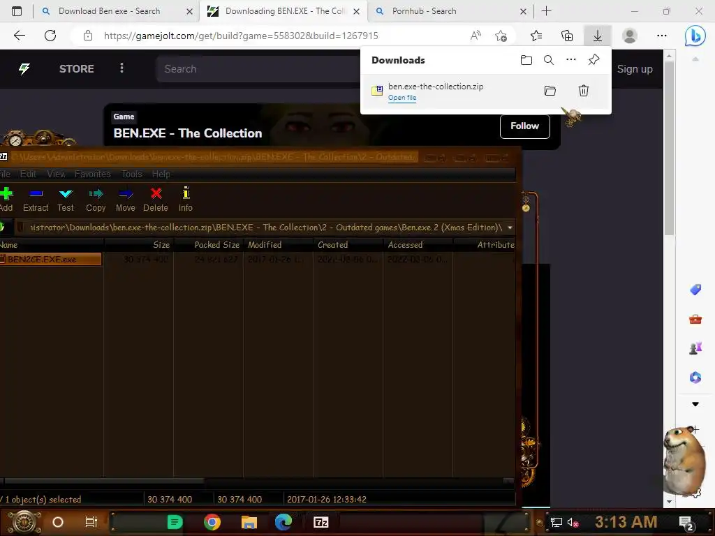
Task: Click the muted volume tray icon
Action: [573, 523]
